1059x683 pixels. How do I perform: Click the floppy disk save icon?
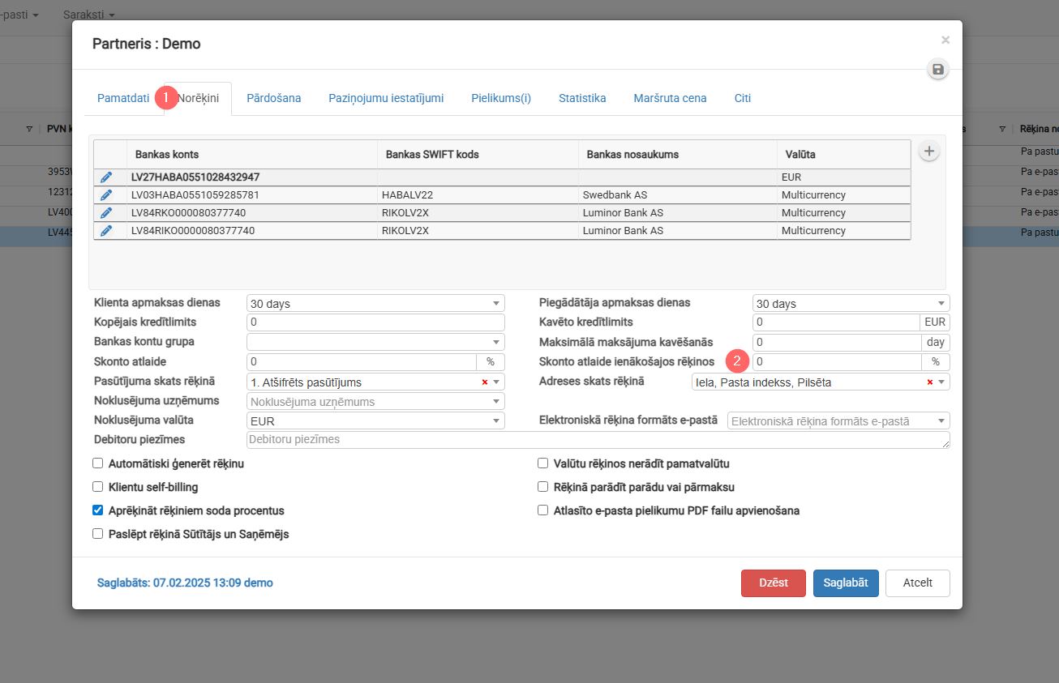pos(938,70)
